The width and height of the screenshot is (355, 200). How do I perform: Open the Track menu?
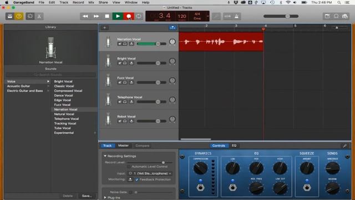click(64, 2)
